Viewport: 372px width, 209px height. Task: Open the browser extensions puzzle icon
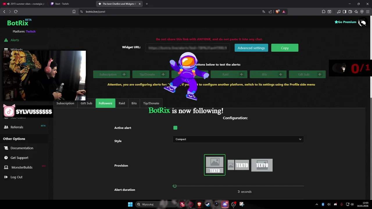(x=323, y=12)
